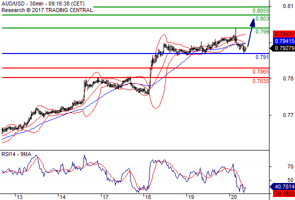This screenshot has width=295, height=200.
Task: Click the red 38.1623 RSI average tag
Action: coord(284,193)
